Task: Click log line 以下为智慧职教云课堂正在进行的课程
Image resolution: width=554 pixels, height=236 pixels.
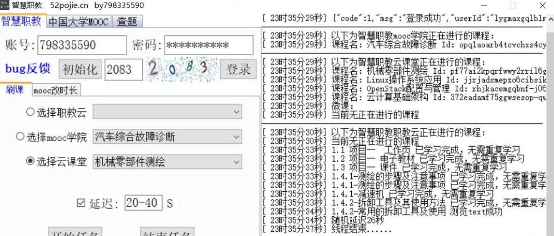Action: (374, 62)
